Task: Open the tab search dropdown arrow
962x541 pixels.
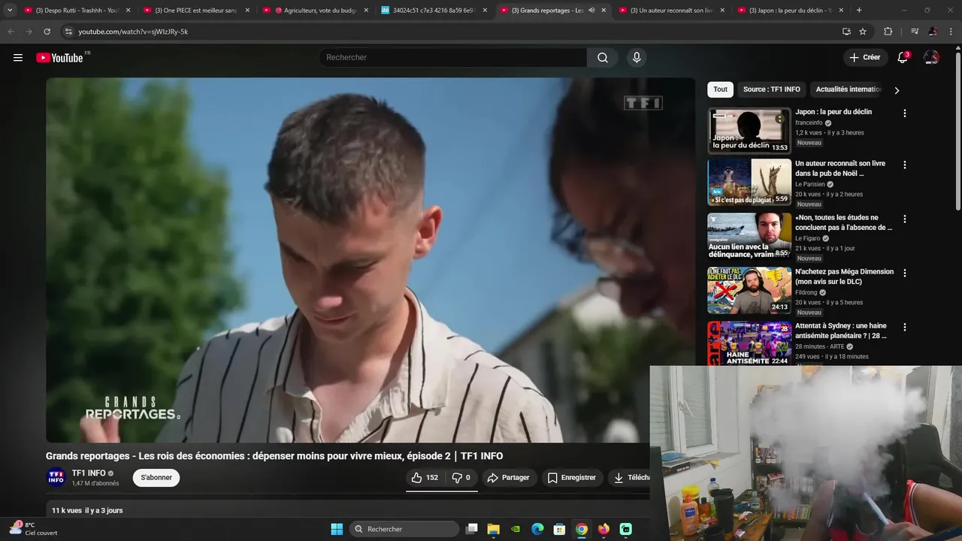Action: [10, 11]
